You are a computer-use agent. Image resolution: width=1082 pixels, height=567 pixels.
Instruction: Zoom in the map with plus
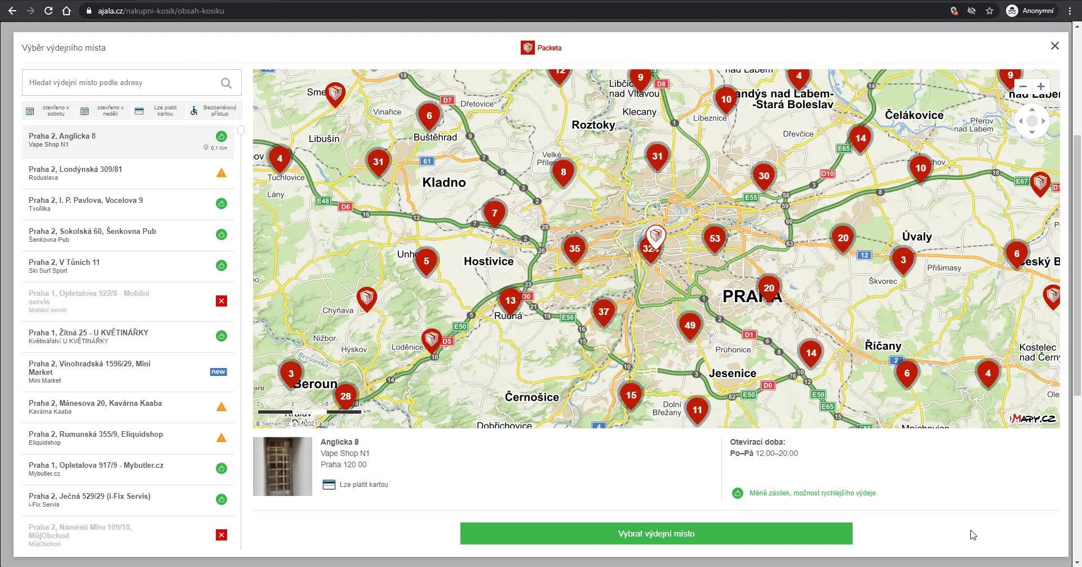[1040, 87]
